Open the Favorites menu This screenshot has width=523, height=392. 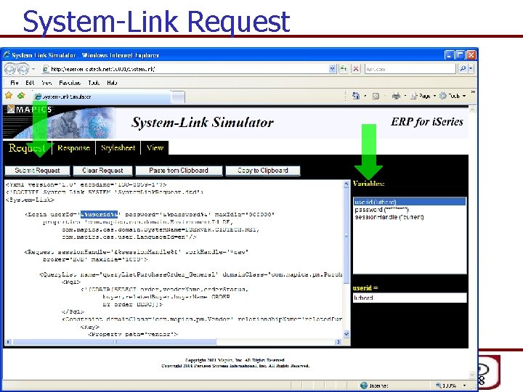[70, 83]
